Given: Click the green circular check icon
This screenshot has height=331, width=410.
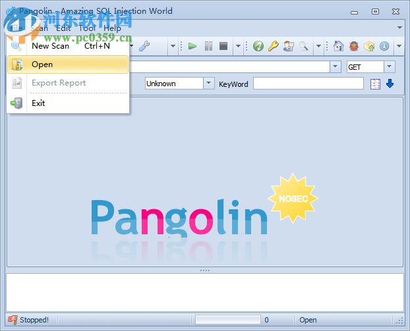Looking at the screenshot, I should pos(258,47).
